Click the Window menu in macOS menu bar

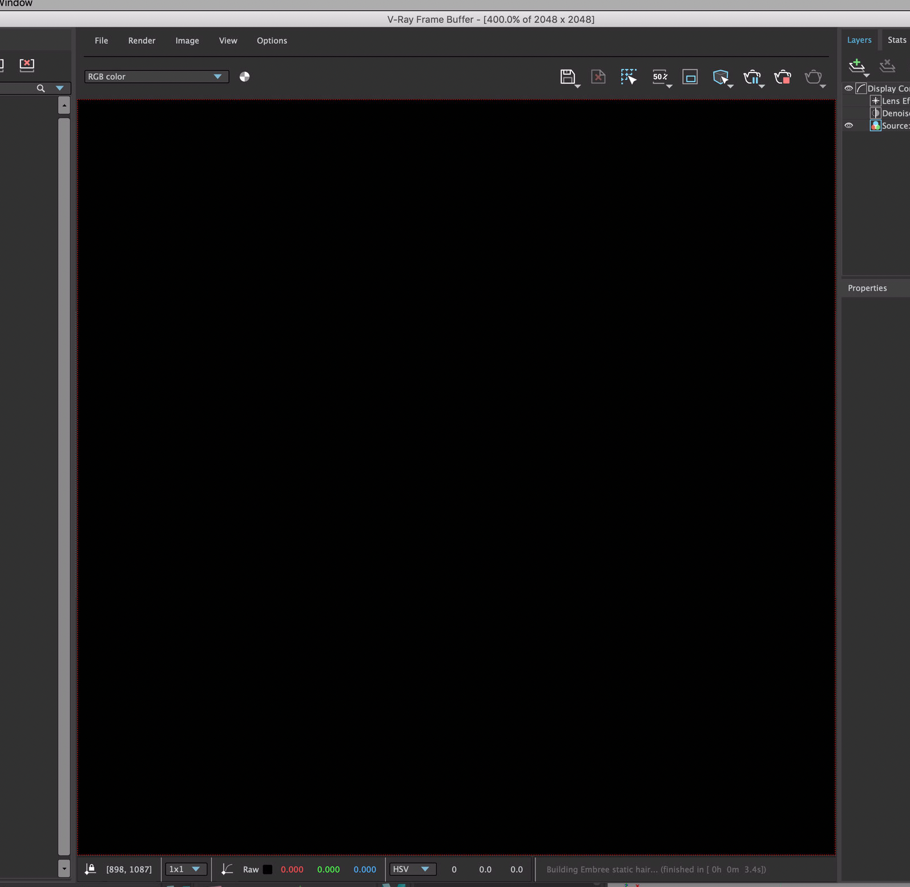pos(16,3)
